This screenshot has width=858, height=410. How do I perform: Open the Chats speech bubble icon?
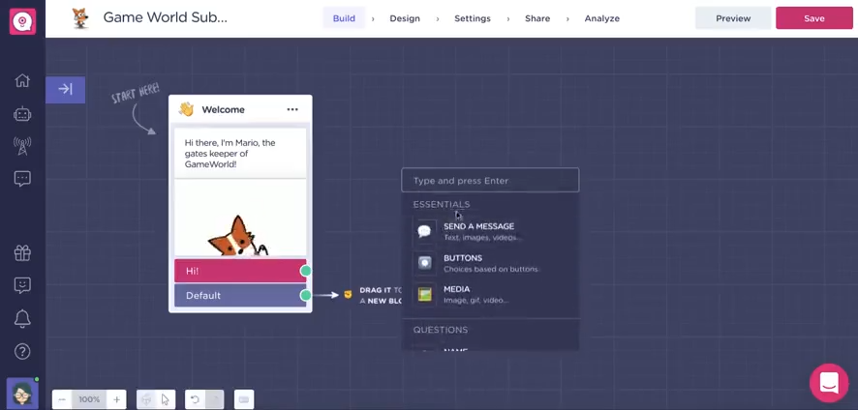pyautogui.click(x=22, y=179)
